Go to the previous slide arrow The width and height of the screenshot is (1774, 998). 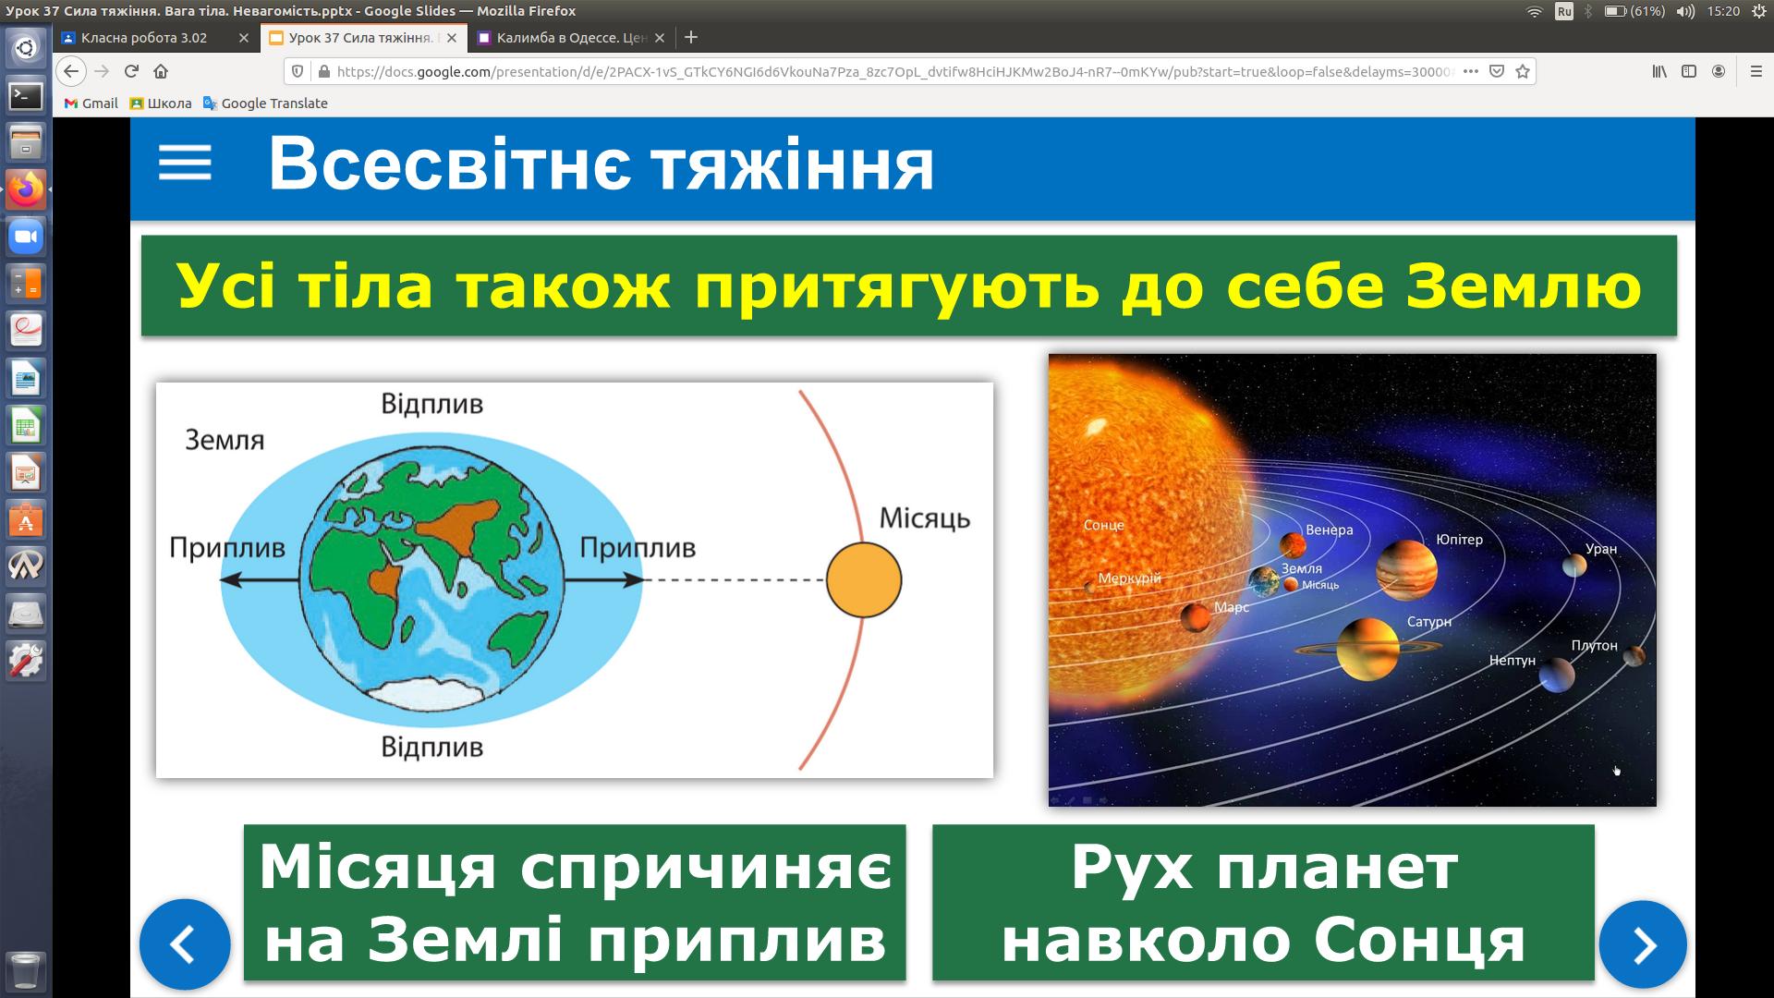coord(184,944)
